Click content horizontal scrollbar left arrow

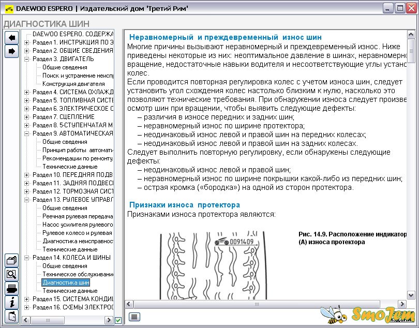click(x=129, y=304)
